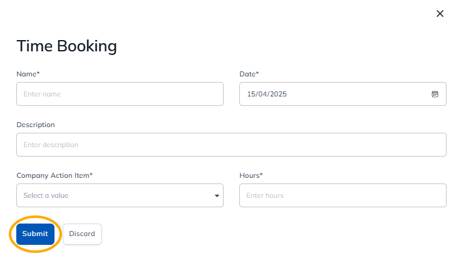This screenshot has height=268, width=461.
Task: Click the dropdown caret arrow
Action: [217, 196]
